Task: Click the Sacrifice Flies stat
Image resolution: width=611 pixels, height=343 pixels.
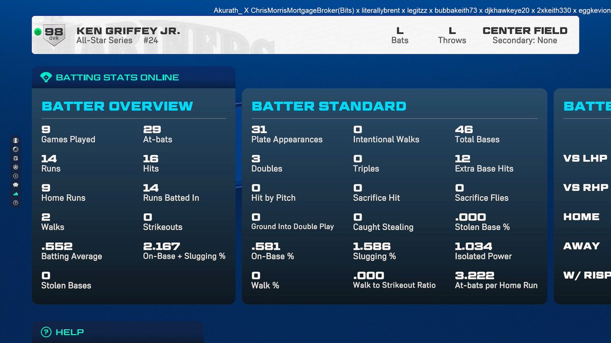Action: 482,193
